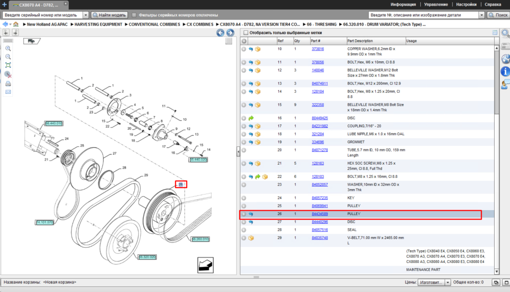Open part number link 140046

(x=318, y=70)
